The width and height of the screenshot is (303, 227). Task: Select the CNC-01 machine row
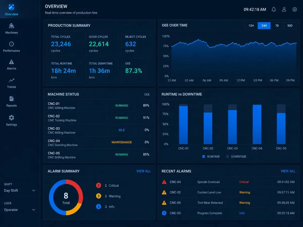[99, 105]
